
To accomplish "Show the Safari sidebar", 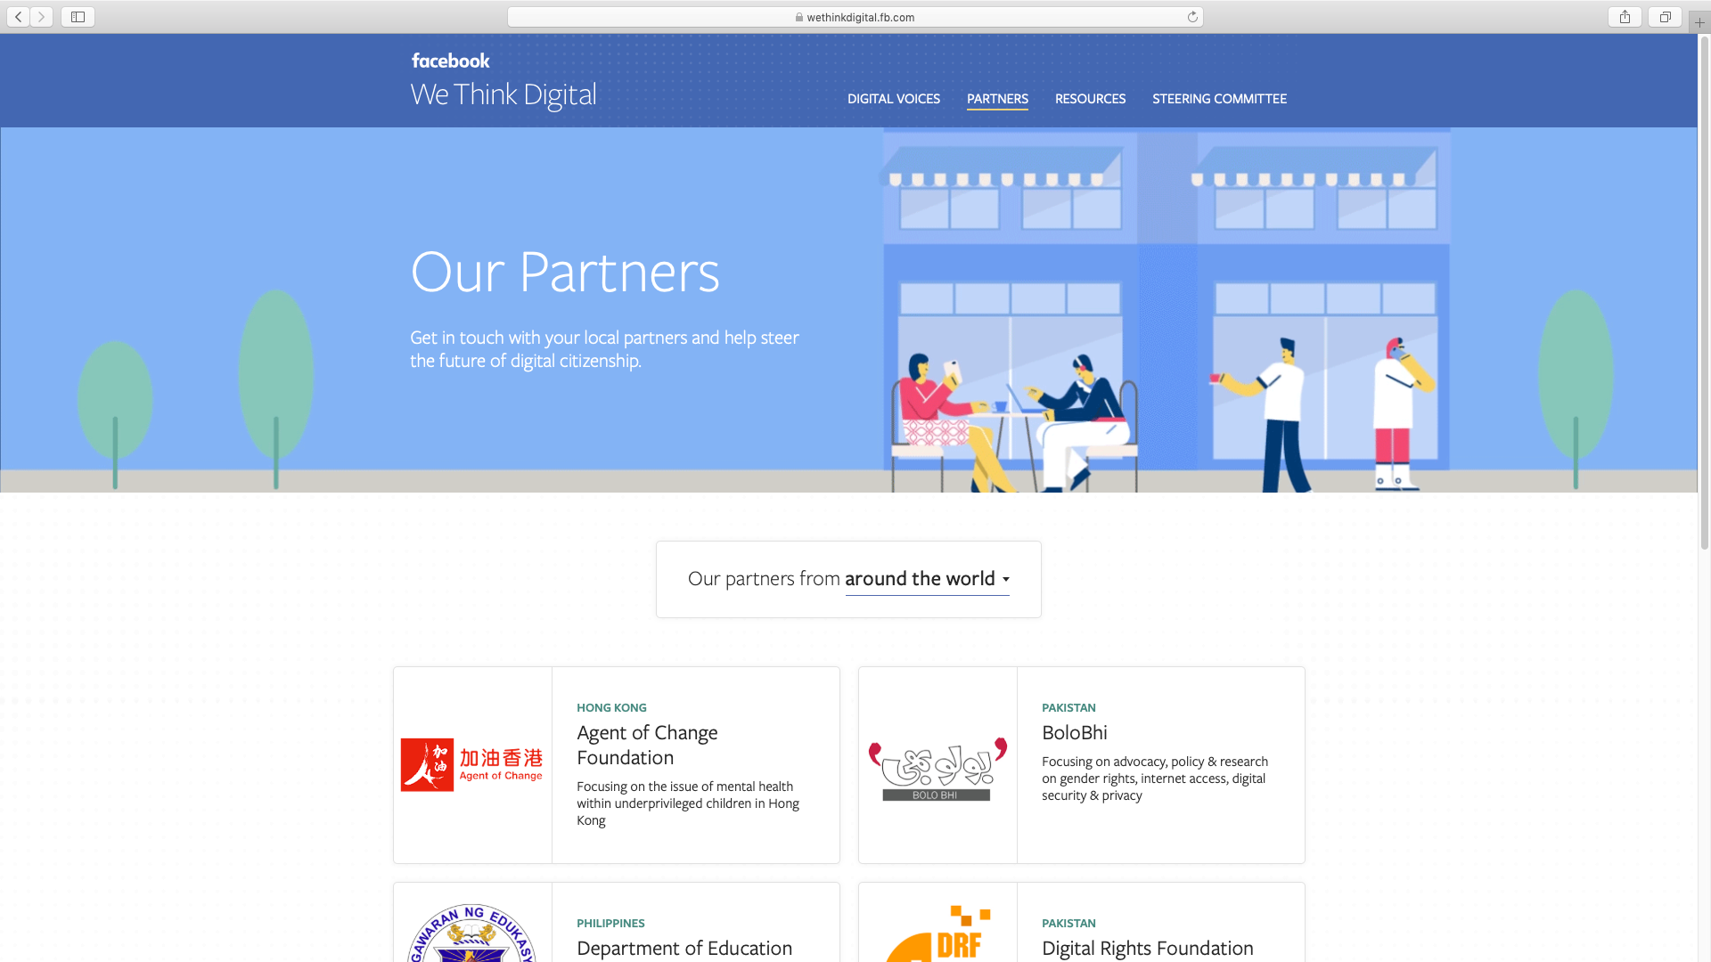I will 78,17.
